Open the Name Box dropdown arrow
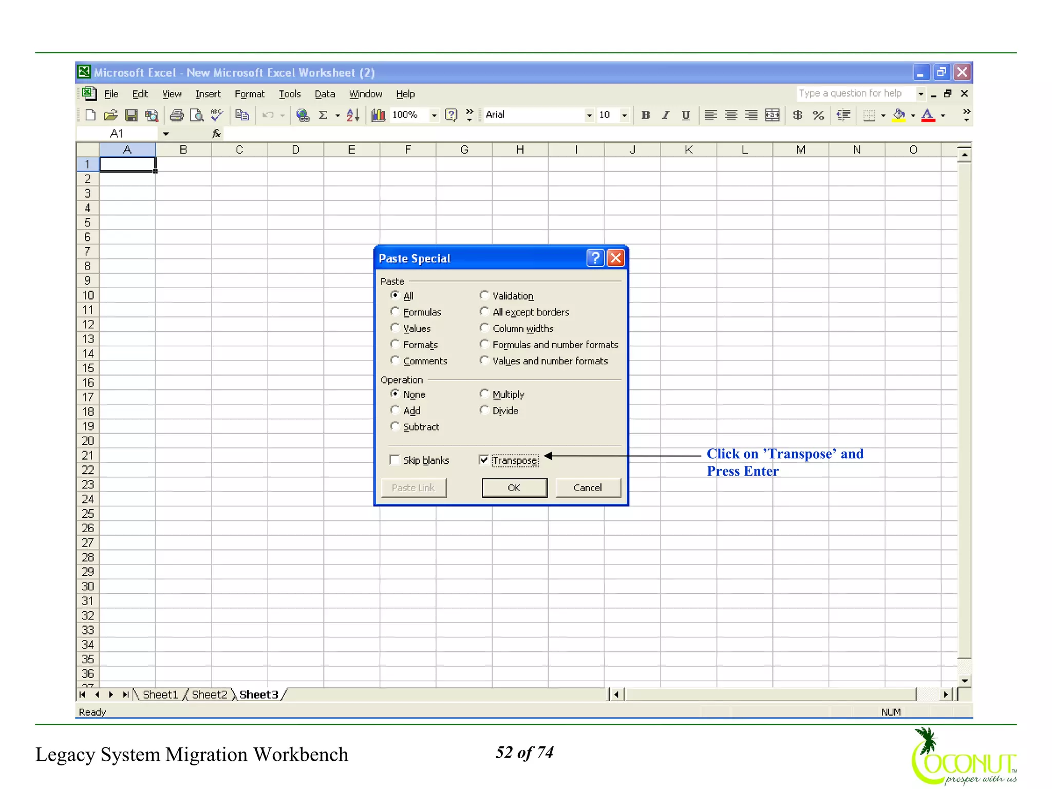The image size is (1052, 789). [166, 134]
